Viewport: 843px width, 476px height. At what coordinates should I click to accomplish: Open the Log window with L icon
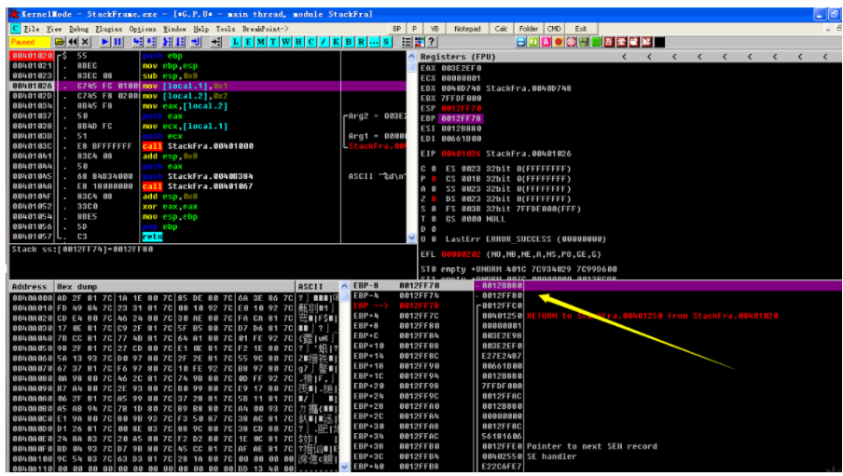[x=236, y=42]
